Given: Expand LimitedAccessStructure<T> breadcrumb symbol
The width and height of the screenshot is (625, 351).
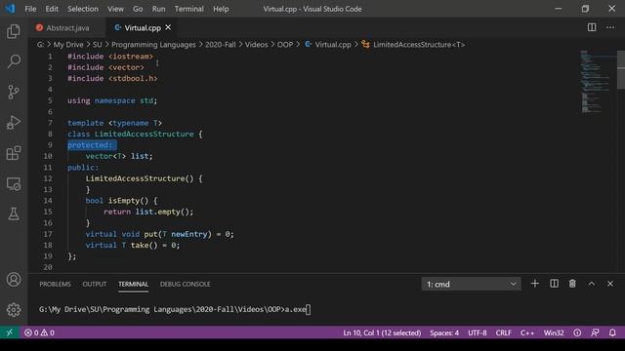Looking at the screenshot, I should pos(413,45).
